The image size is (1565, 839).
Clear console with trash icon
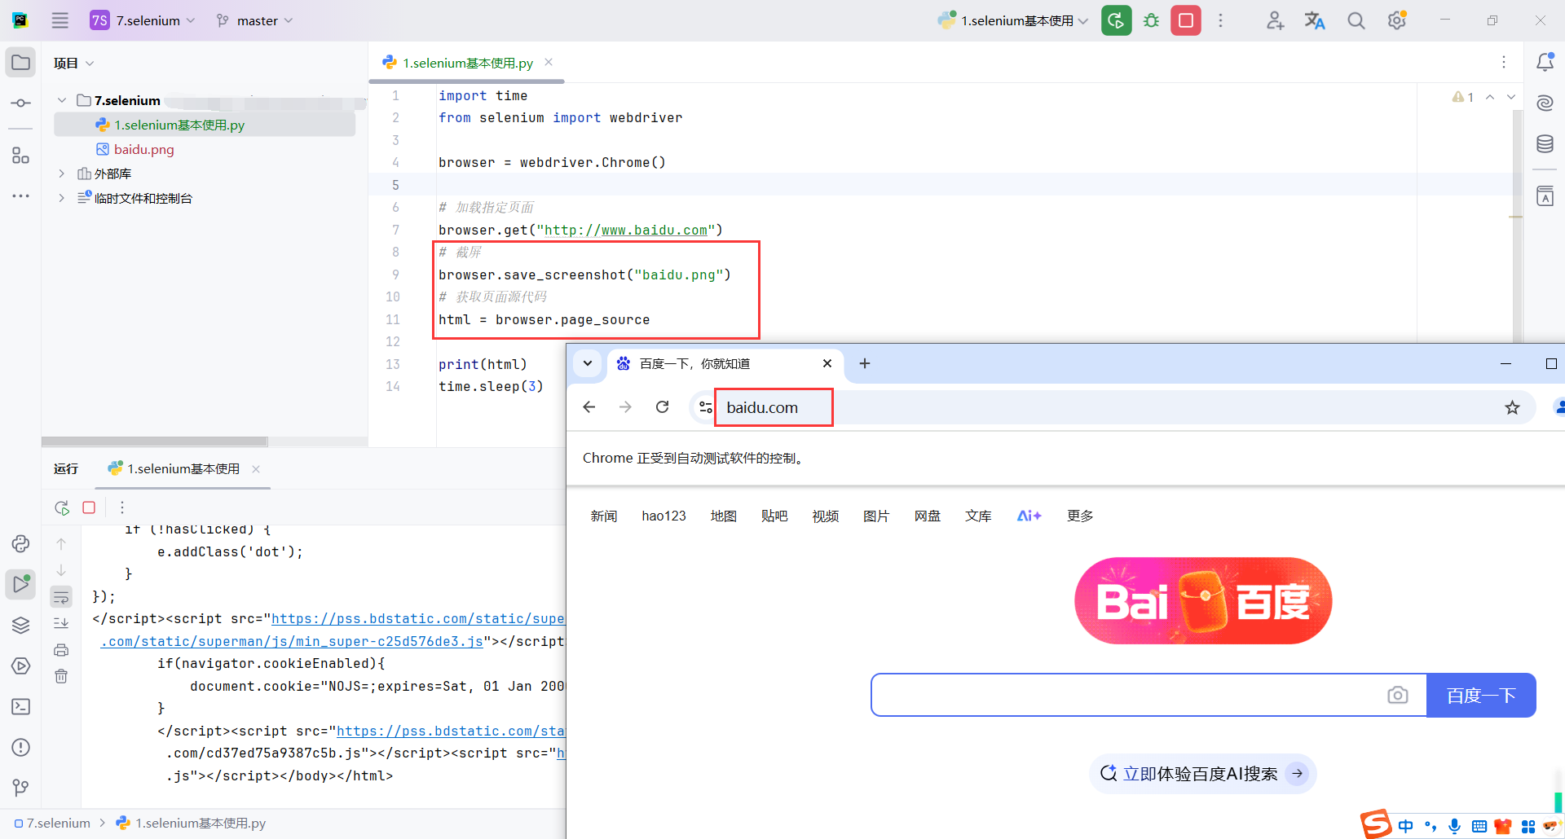coord(61,676)
